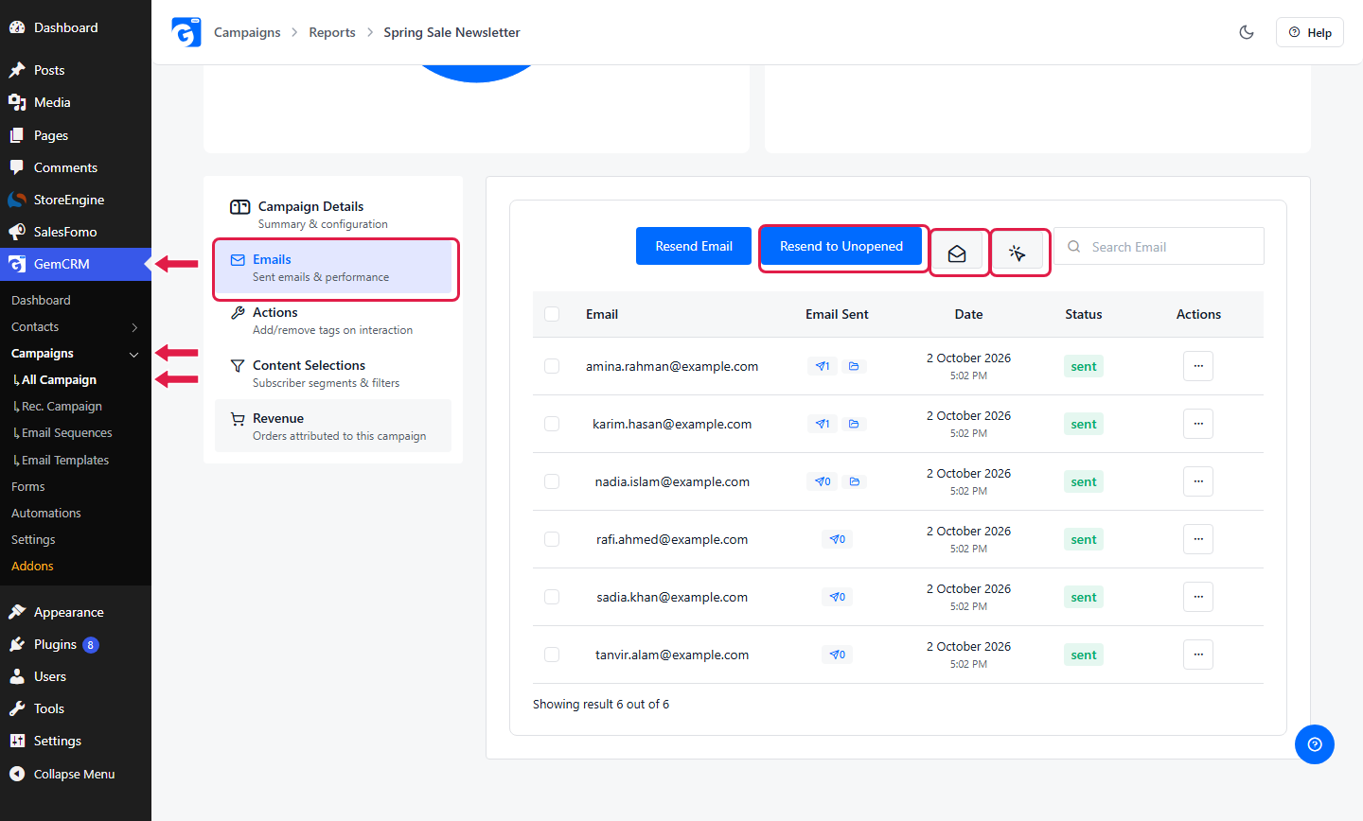Screen dimensions: 1363x821
Task: Check the box for nadia.islam@example.com
Action: (x=552, y=481)
